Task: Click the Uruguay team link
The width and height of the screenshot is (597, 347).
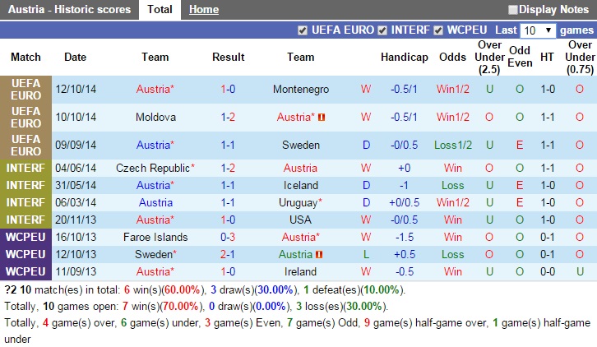Action: (x=298, y=202)
